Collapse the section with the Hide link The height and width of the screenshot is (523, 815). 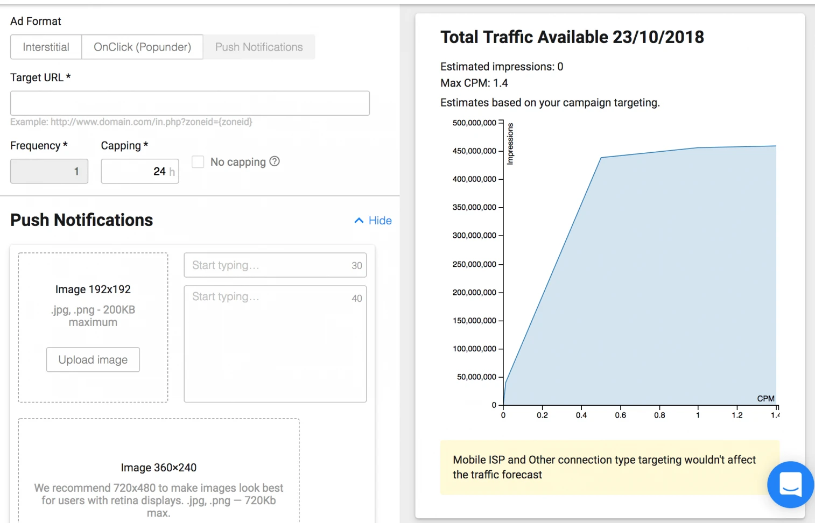380,221
